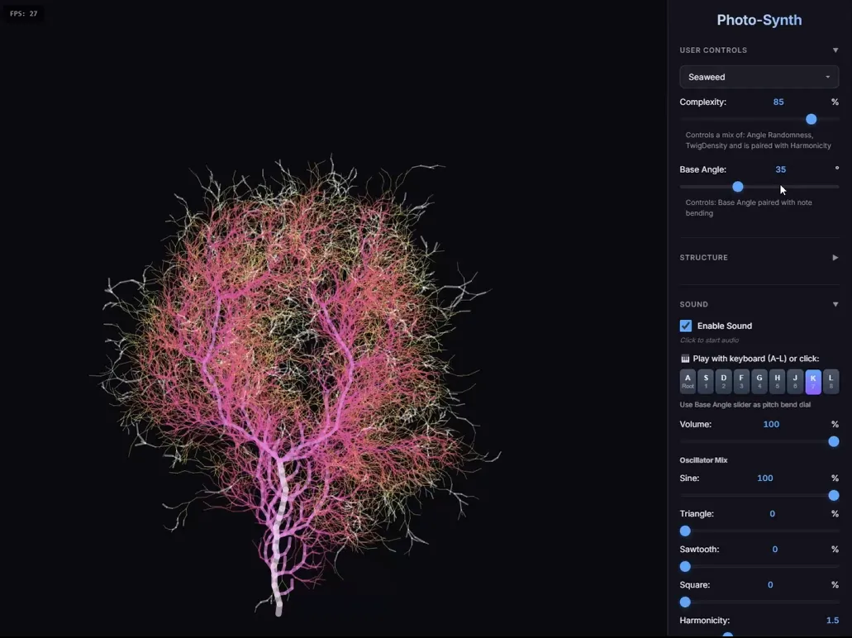Click the Sine oscillator slider handle

pyautogui.click(x=833, y=495)
